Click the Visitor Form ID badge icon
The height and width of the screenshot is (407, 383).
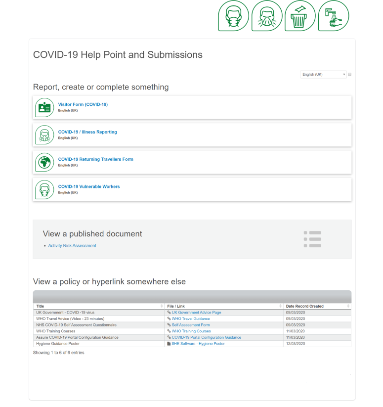coord(44,107)
